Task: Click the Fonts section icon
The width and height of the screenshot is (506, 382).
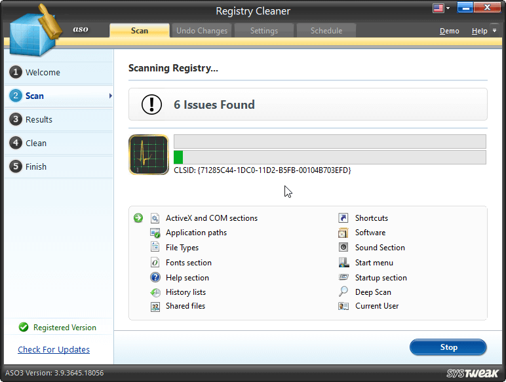Action: 155,262
